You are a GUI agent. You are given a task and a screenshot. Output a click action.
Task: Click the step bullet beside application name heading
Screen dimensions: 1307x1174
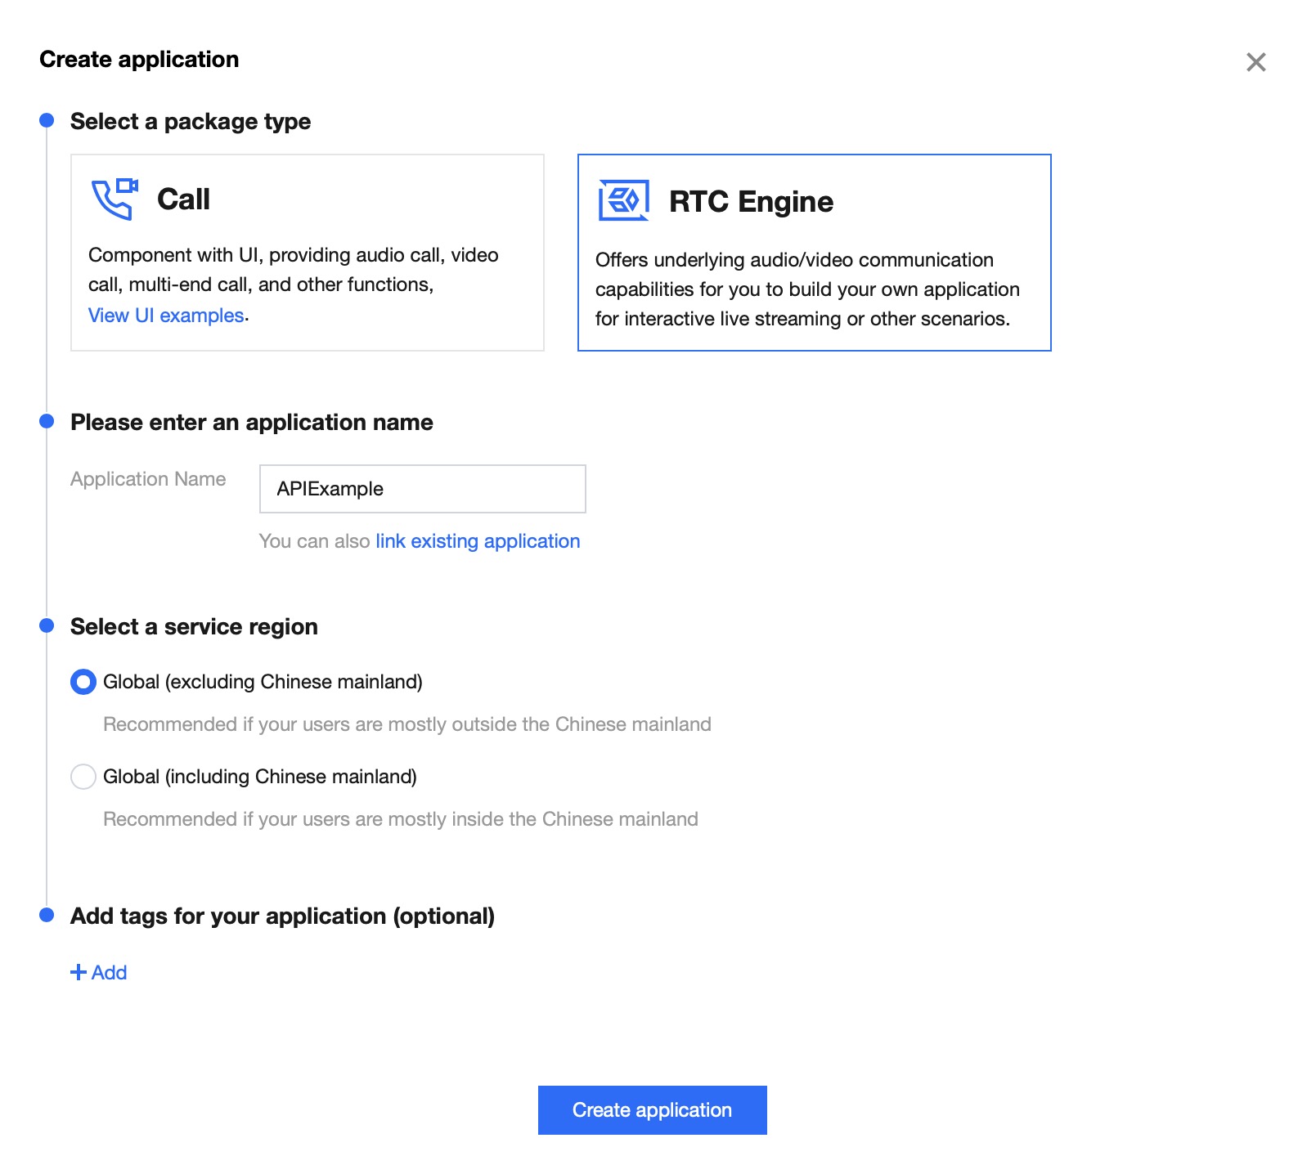(47, 422)
